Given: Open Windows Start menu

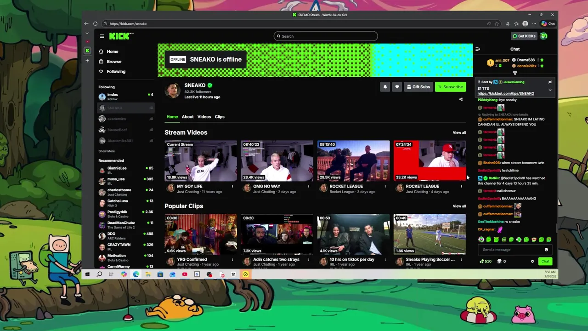Looking at the screenshot, I should pos(87,274).
